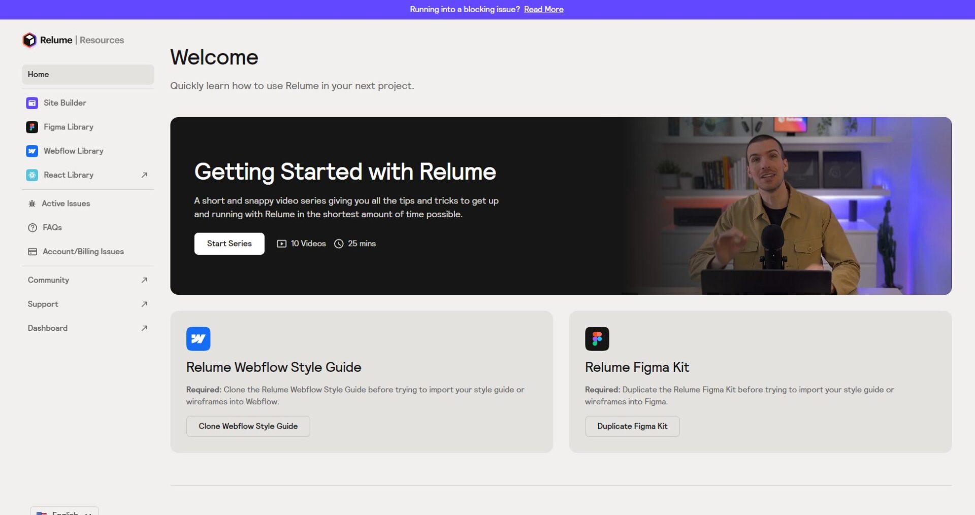The image size is (975, 515).
Task: Open Support in the sidebar menu
Action: coord(43,304)
